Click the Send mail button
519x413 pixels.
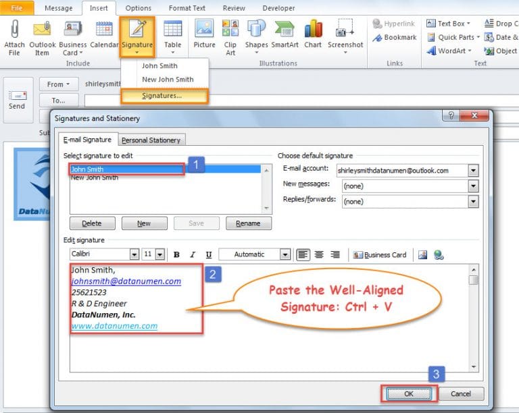point(17,100)
